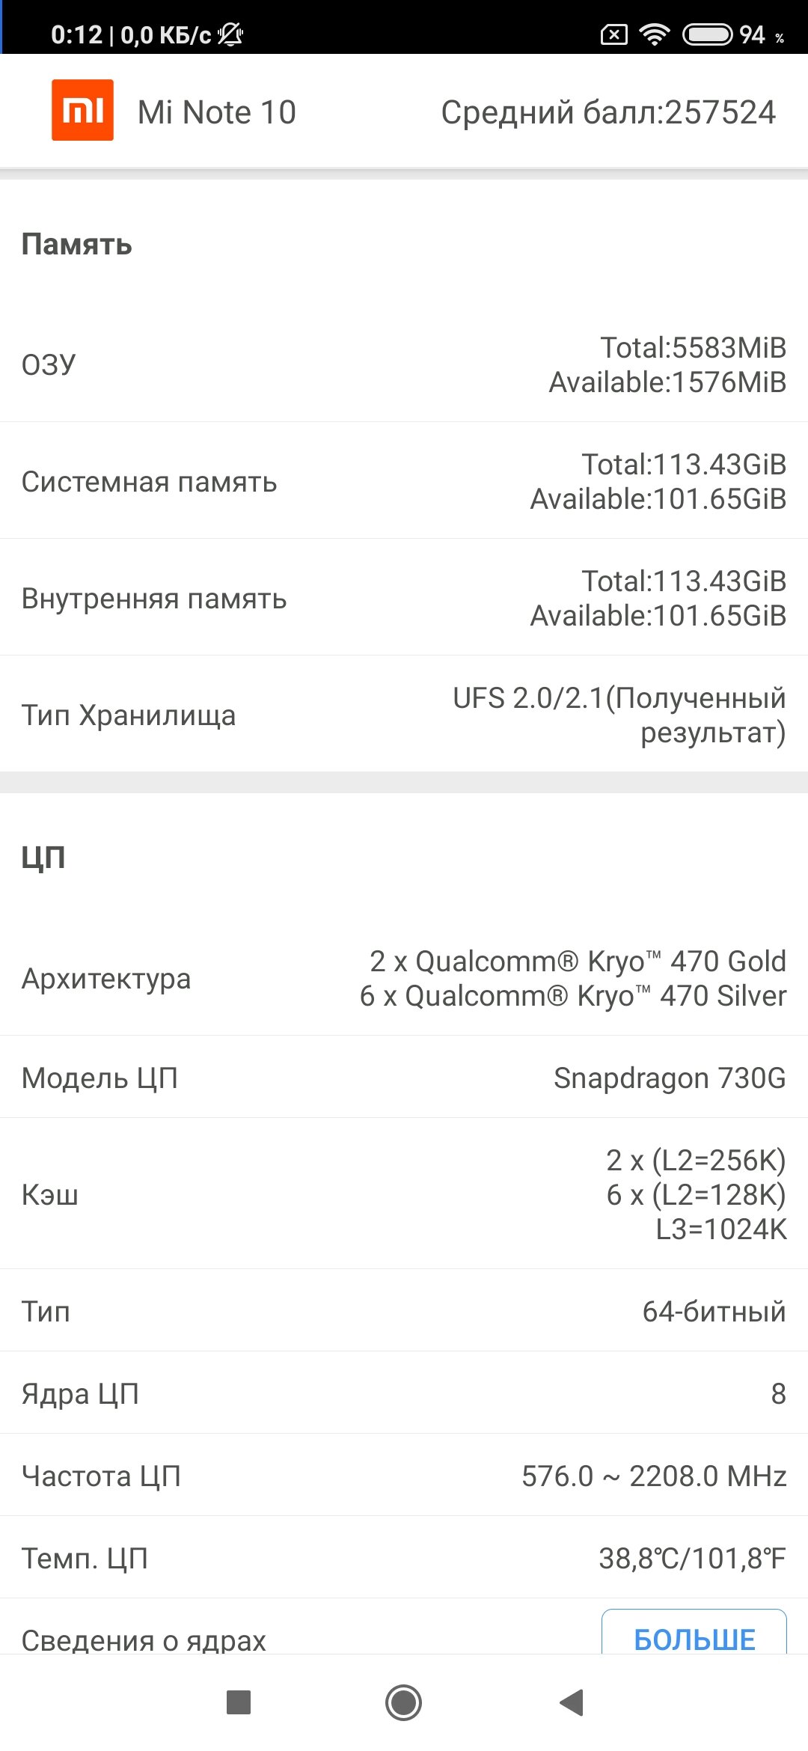Open recent apps with the square button
808x1751 pixels.
(x=238, y=1702)
